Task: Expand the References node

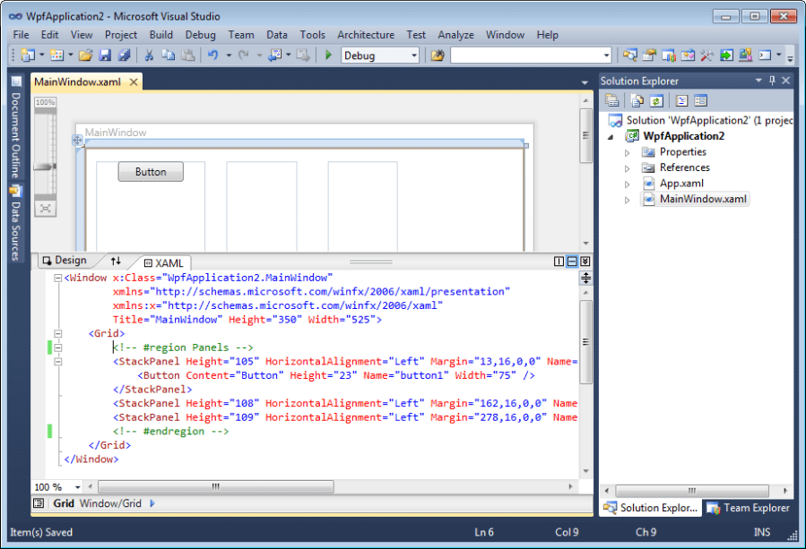Action: tap(628, 167)
